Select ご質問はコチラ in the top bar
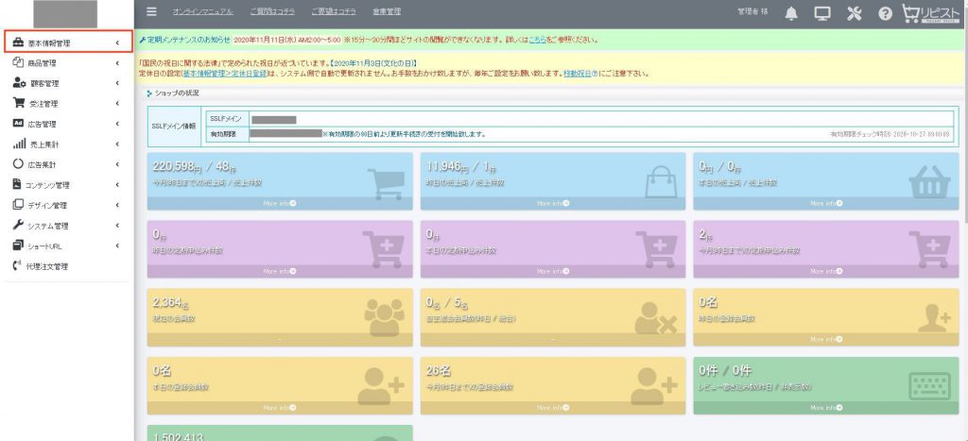Viewport: 968px width, 441px height. pyautogui.click(x=273, y=11)
